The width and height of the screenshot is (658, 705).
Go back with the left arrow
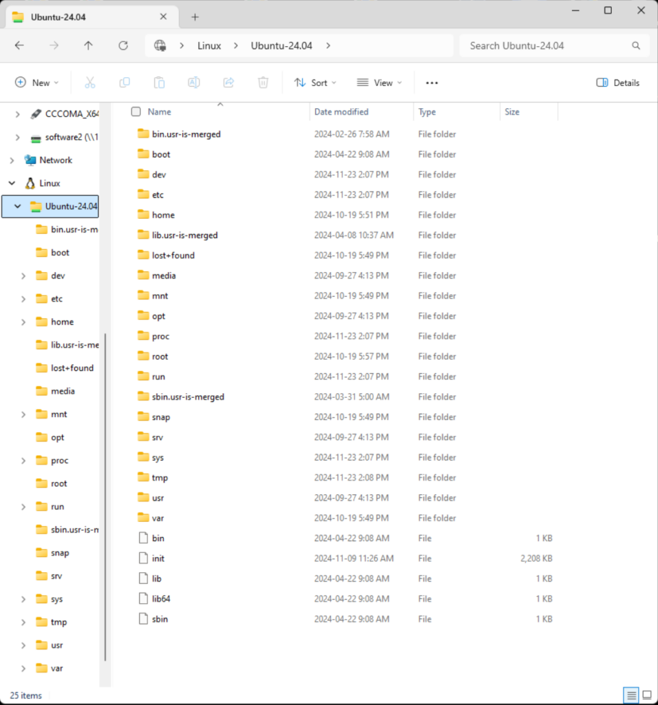point(19,45)
